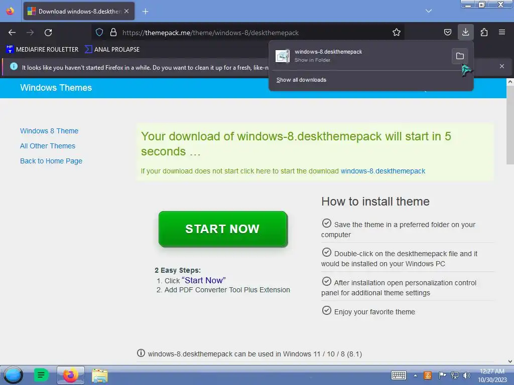
Task: Click the Windows Themes site title
Action: coord(56,88)
